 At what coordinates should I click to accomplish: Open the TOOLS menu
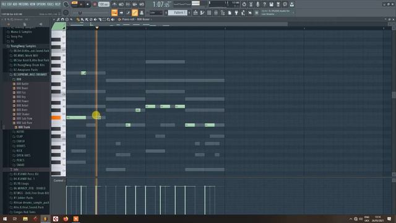(51, 4)
